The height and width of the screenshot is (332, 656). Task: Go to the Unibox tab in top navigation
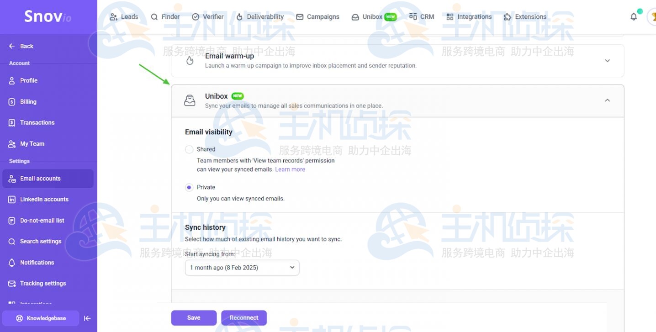coord(371,16)
